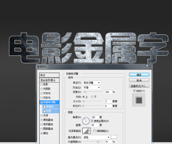Click the white highlight color swatch
Screen dimensions: 172x144
pos(114,137)
